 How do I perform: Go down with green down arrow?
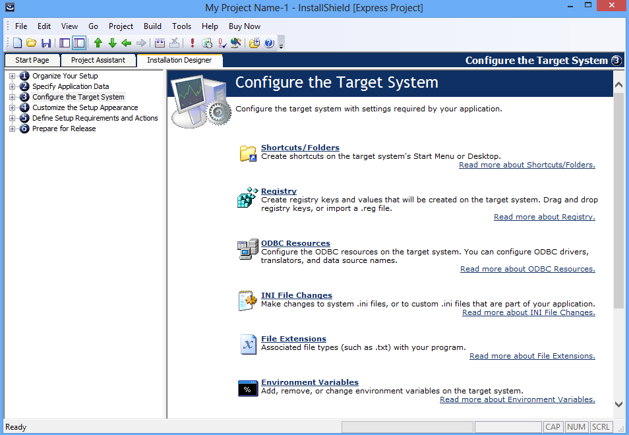[x=112, y=43]
